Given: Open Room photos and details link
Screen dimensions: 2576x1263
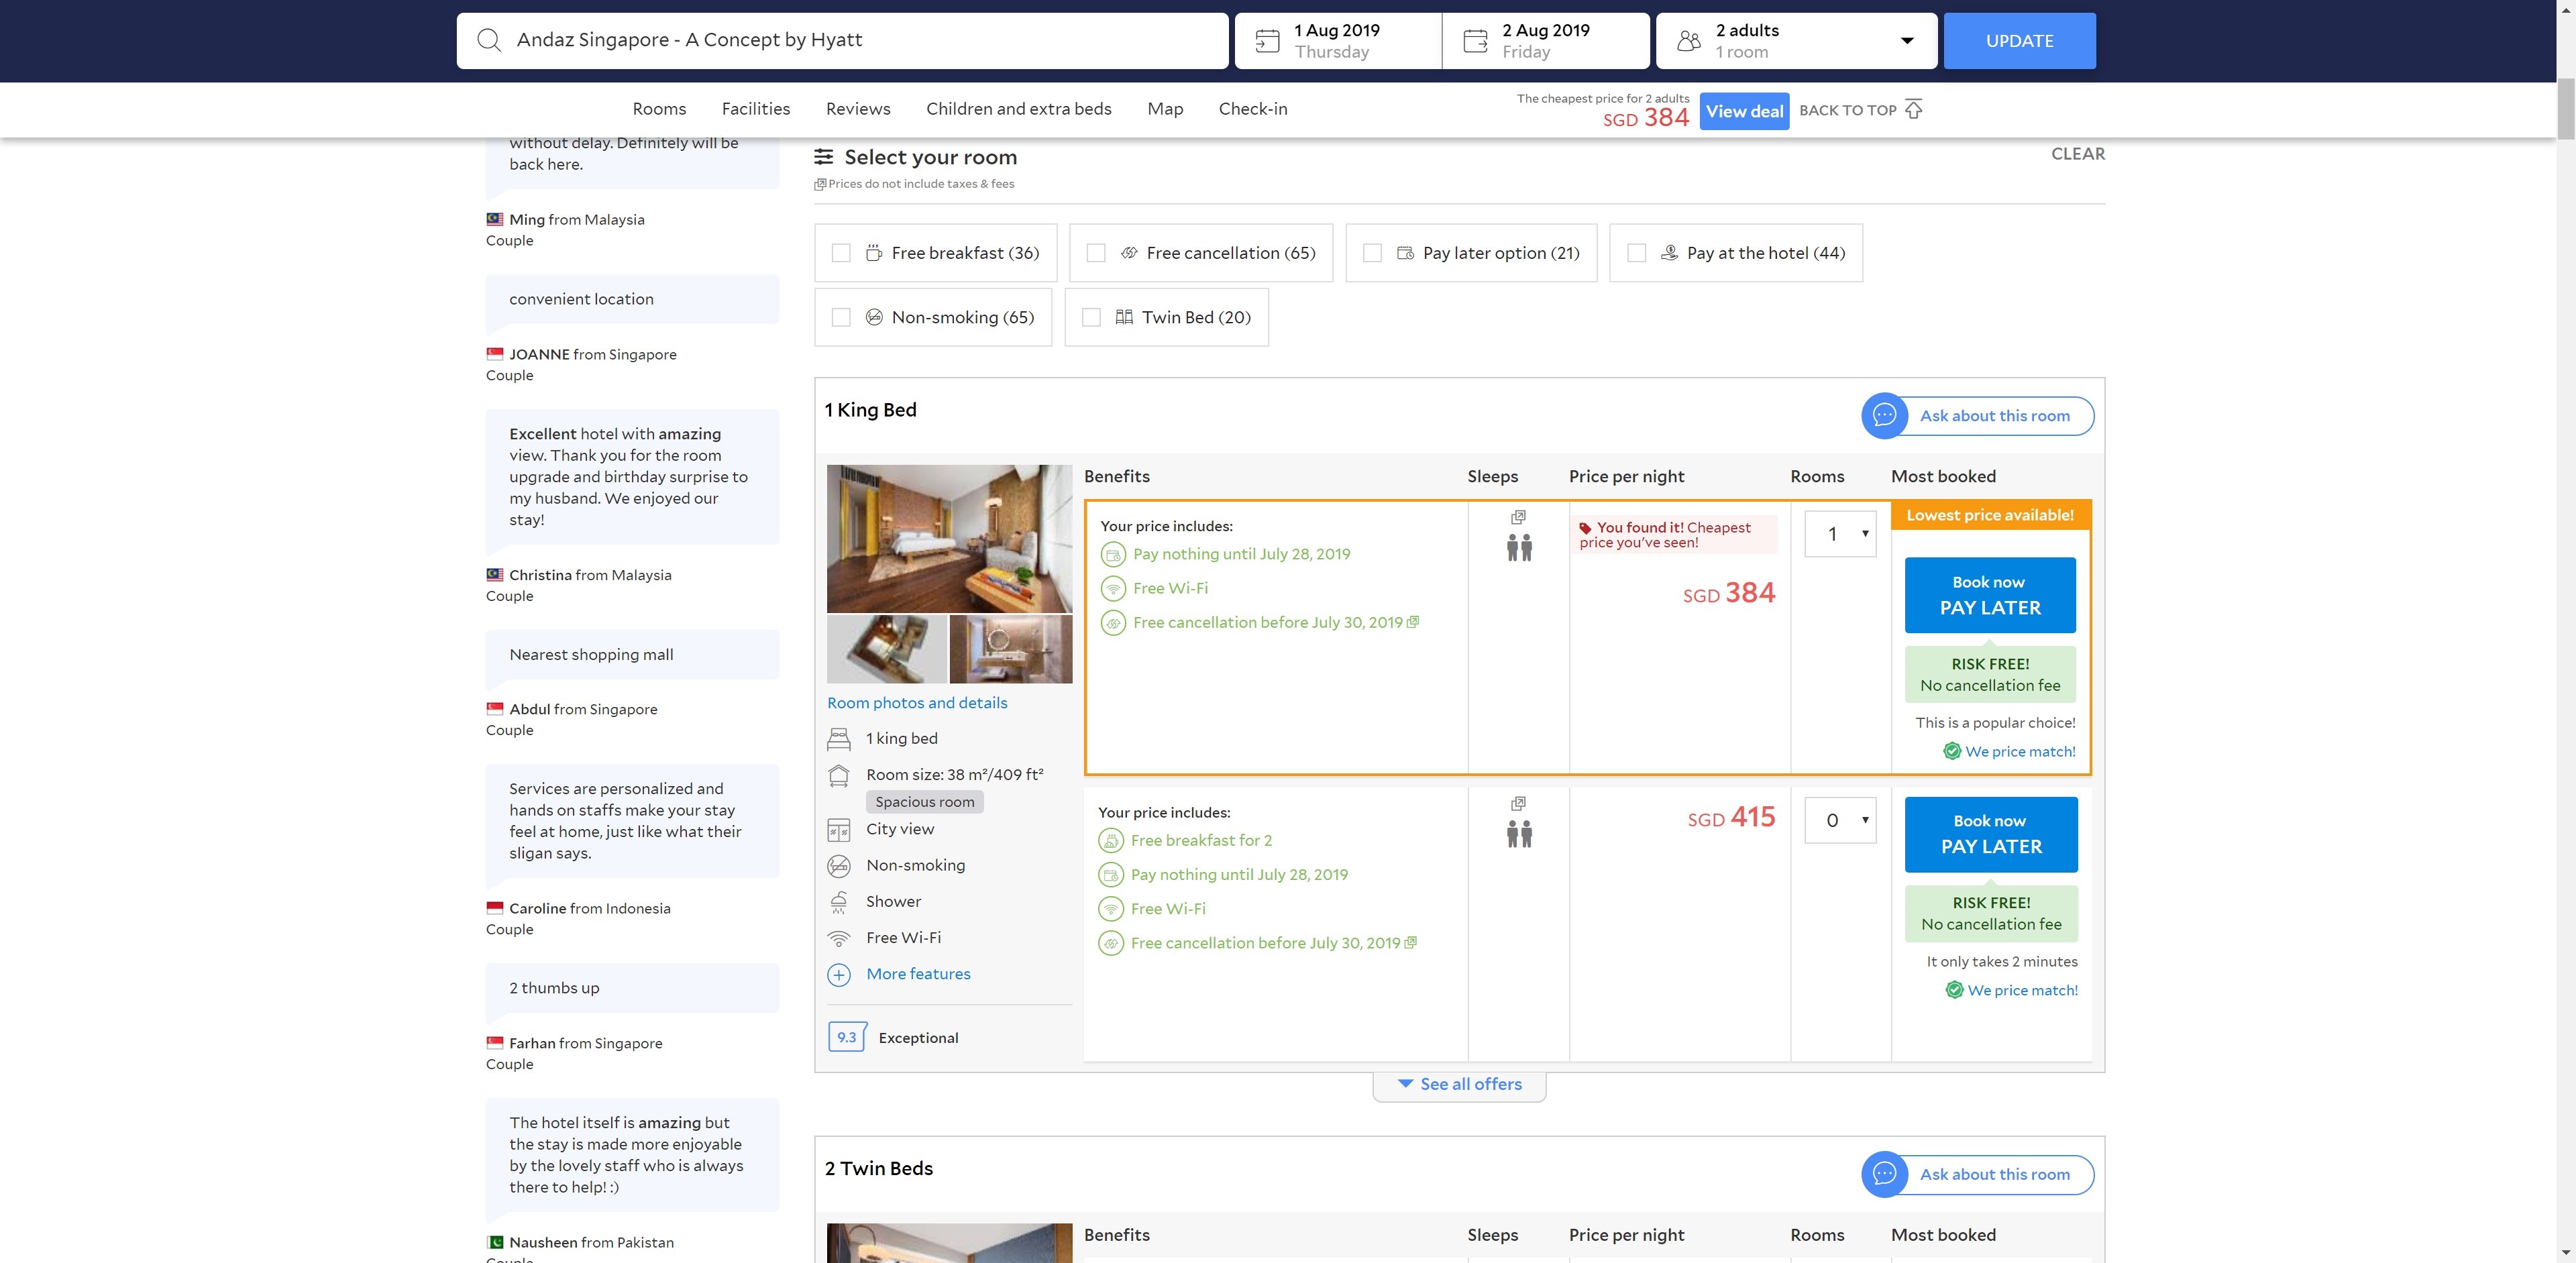Looking at the screenshot, I should point(917,703).
